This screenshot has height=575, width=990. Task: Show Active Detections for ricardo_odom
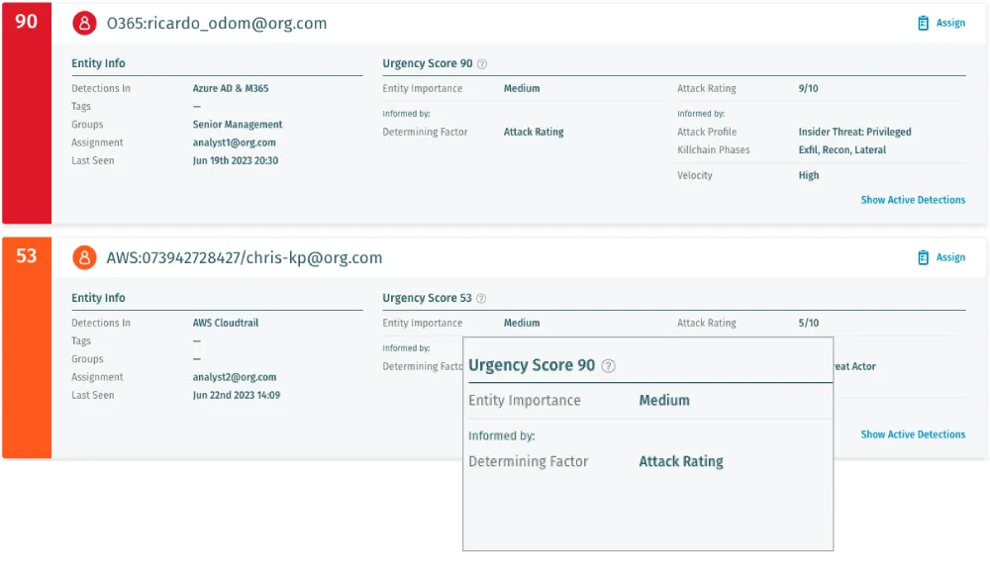click(913, 199)
